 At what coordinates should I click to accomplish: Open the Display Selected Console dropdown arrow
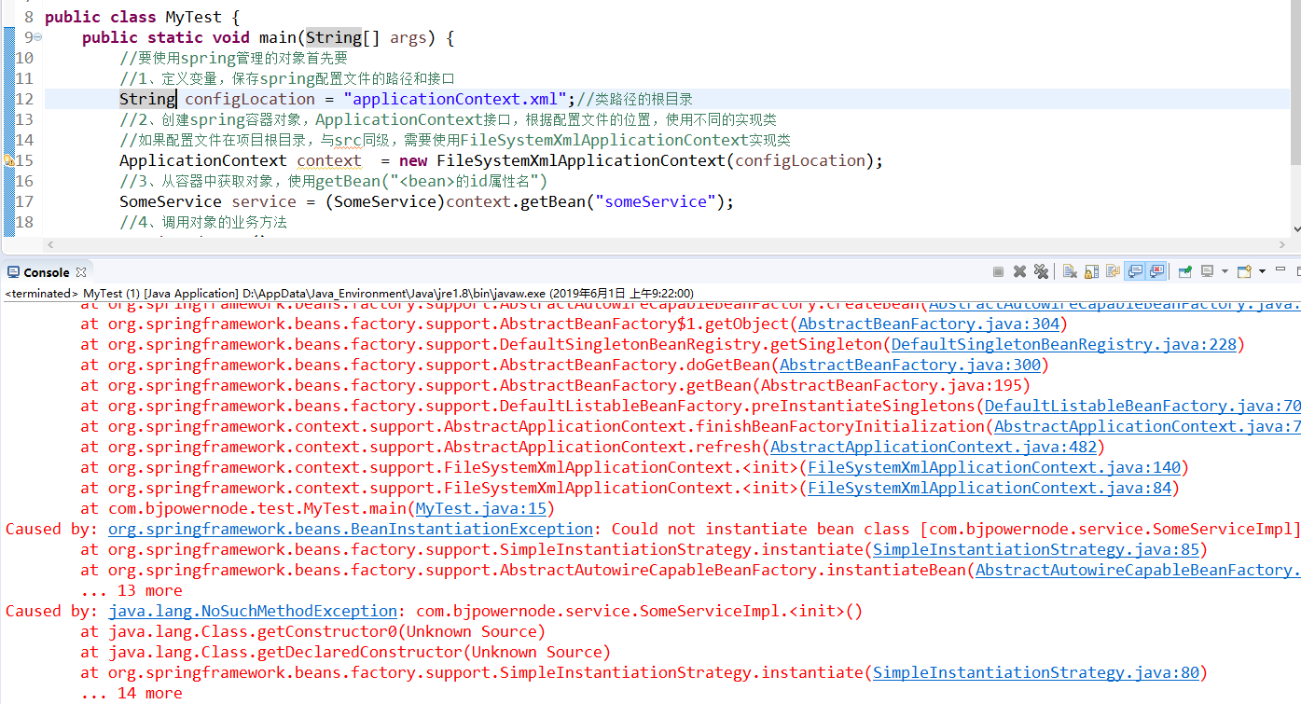coord(1225,271)
